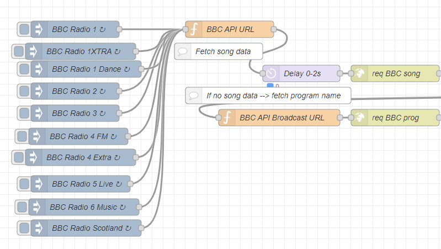Click the globe icon on req BBC prog node
The width and height of the screenshot is (441, 249).
tap(359, 118)
